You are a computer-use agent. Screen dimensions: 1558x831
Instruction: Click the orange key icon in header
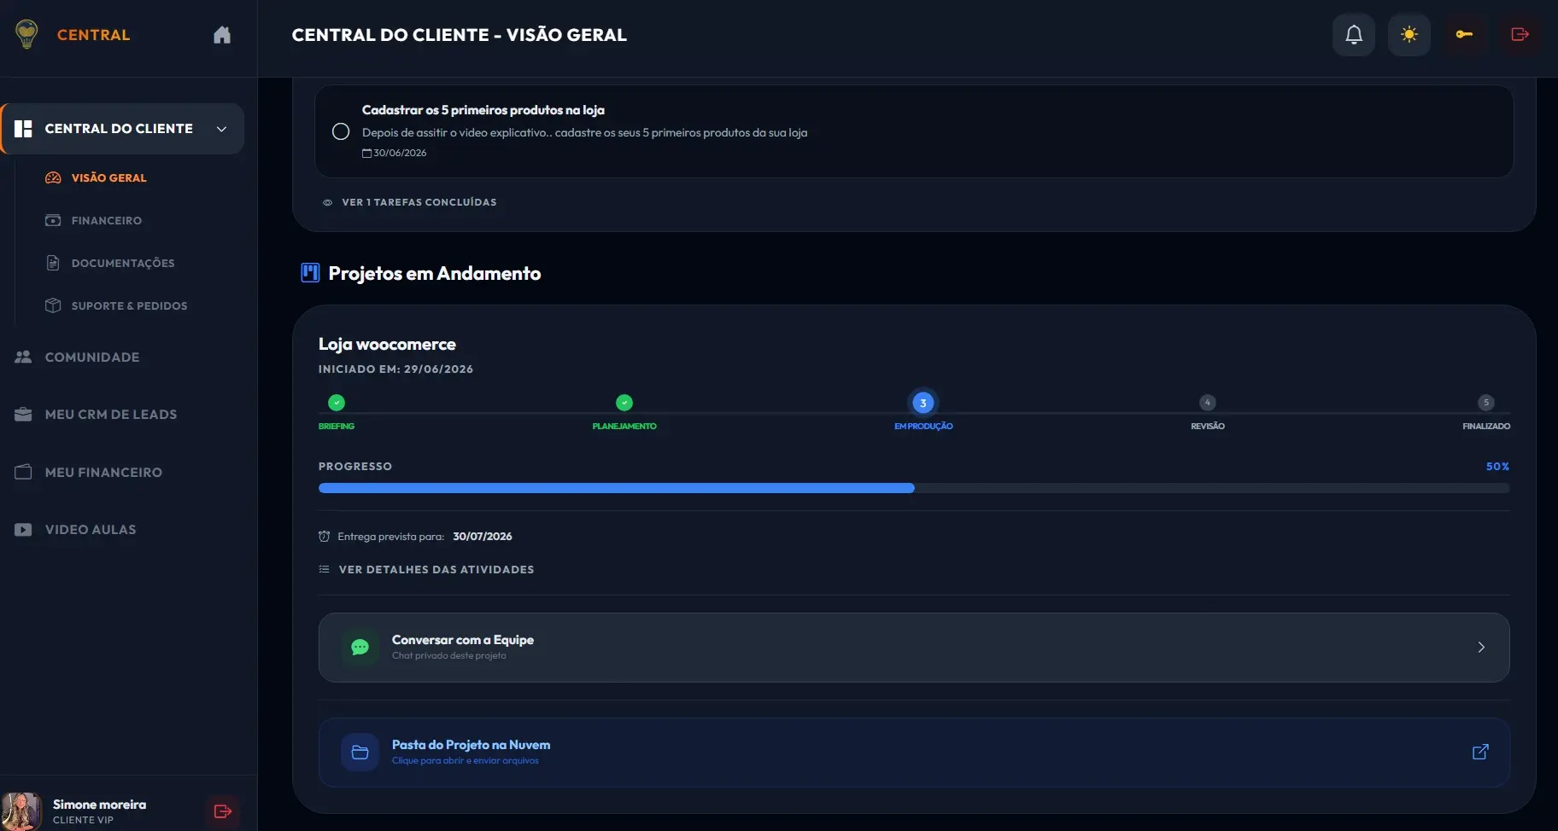click(x=1464, y=35)
